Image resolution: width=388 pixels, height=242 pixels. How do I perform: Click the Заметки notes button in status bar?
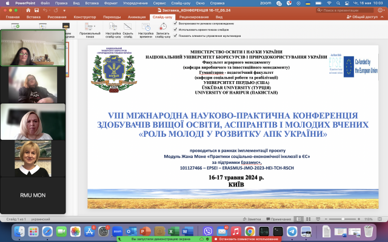click(x=252, y=219)
